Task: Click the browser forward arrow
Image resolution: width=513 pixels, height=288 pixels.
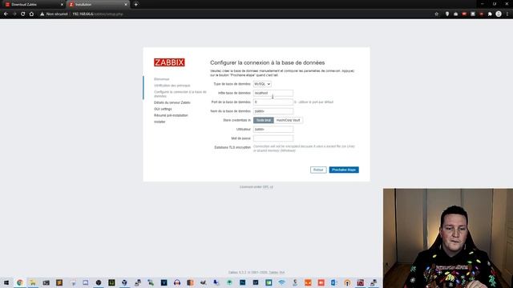Action: (14, 14)
